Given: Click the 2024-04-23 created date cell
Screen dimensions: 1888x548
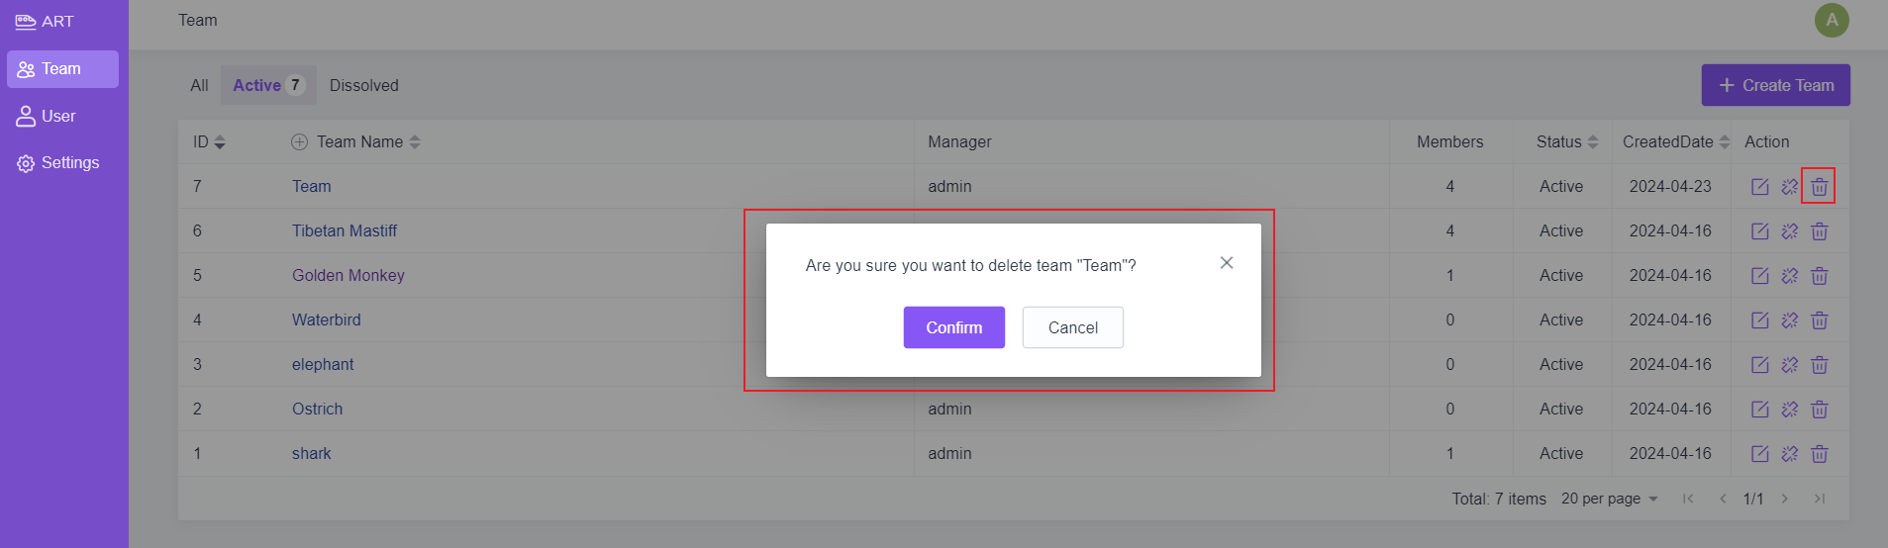Looking at the screenshot, I should coord(1670,187).
